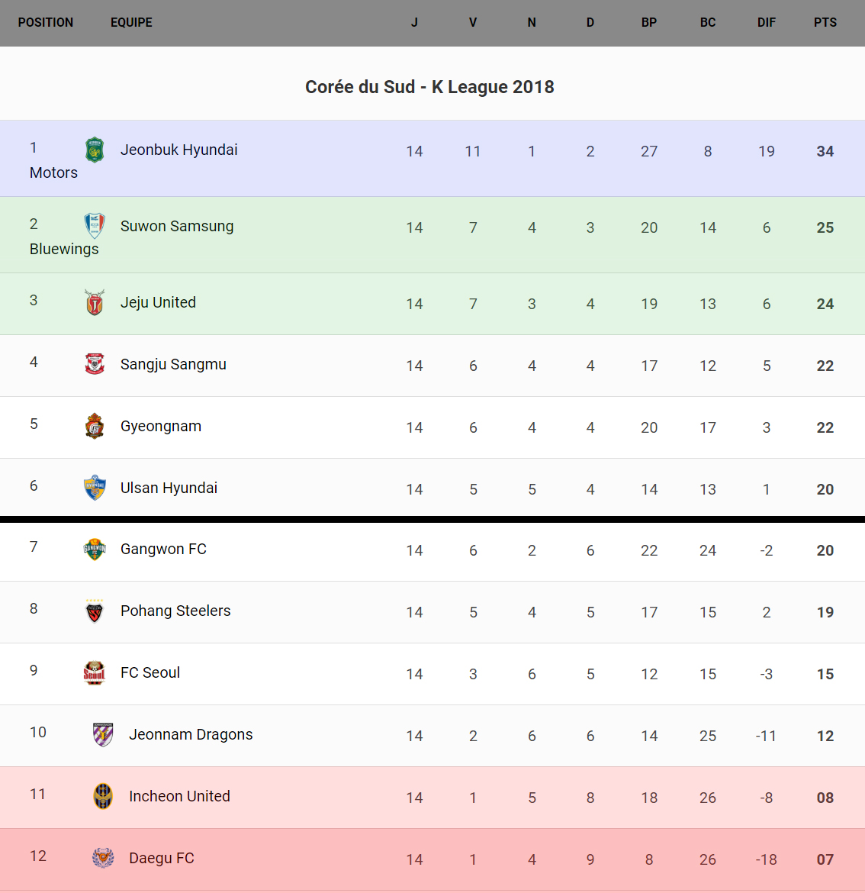865x893 pixels.
Task: Open the Incheon United team link
Action: click(179, 796)
